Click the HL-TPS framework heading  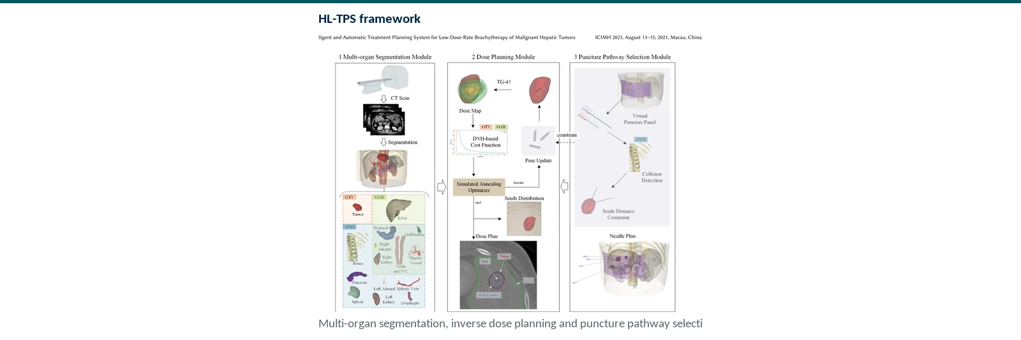(x=369, y=19)
